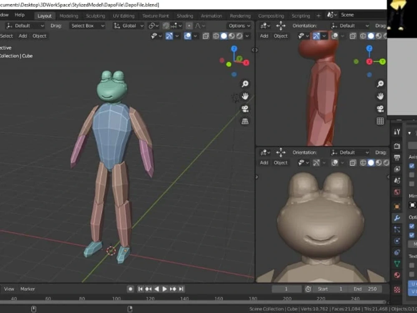Click the zoom magnifier in main viewport
The image size is (417, 313).
[245, 84]
